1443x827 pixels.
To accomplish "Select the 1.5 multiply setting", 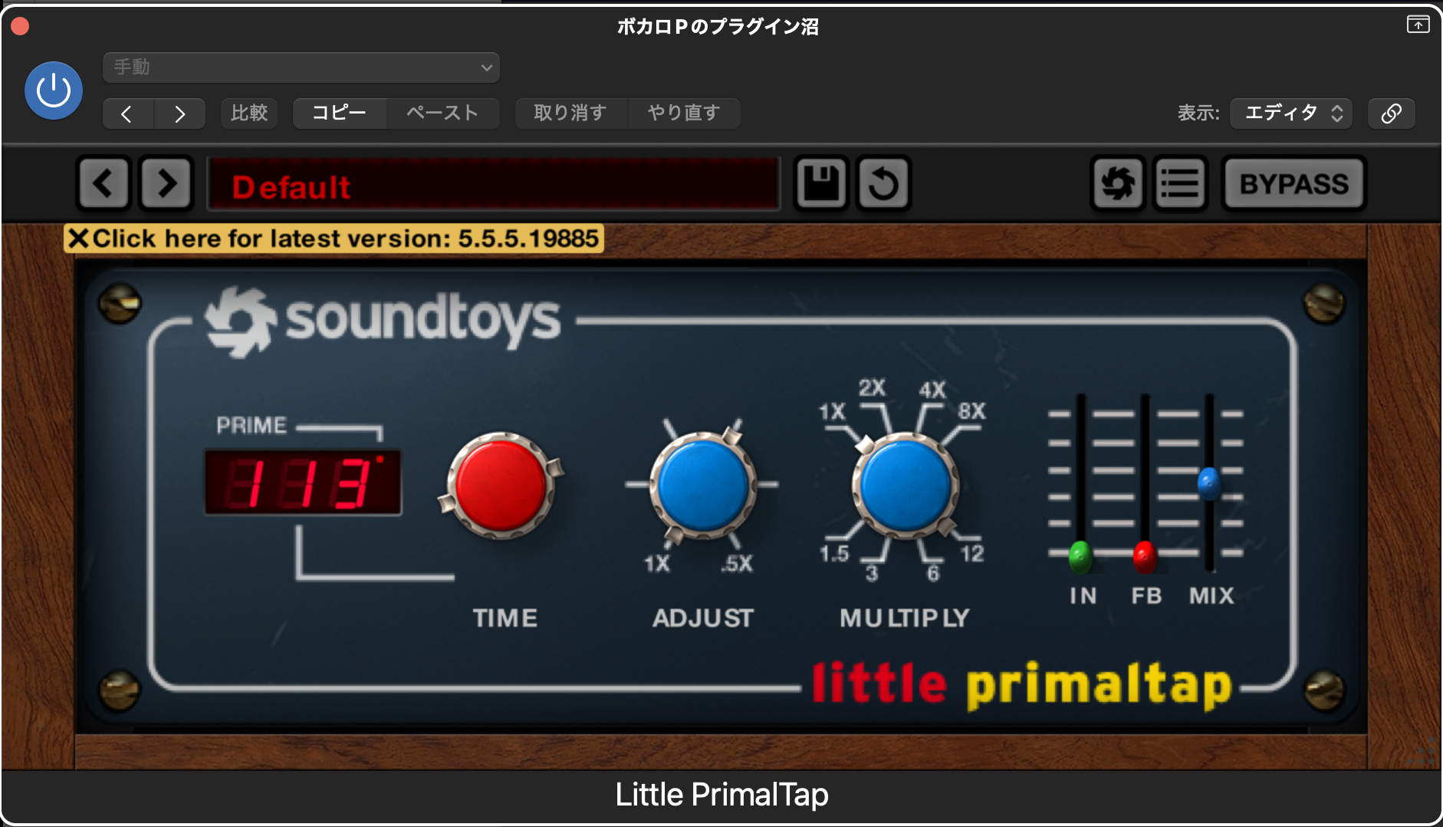I will tap(834, 553).
